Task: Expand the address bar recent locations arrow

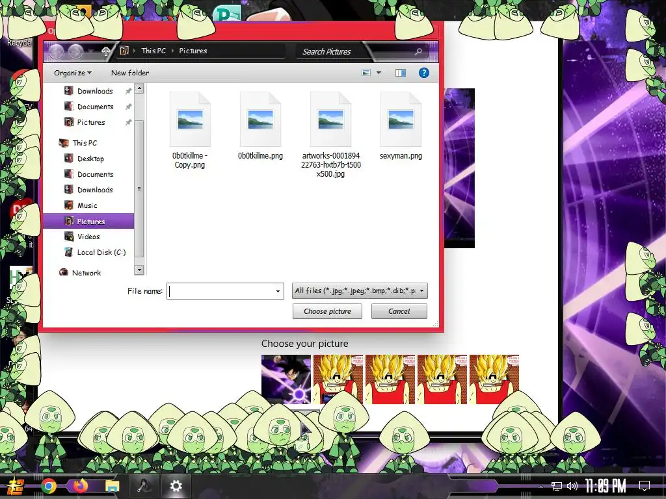Action: [x=90, y=52]
